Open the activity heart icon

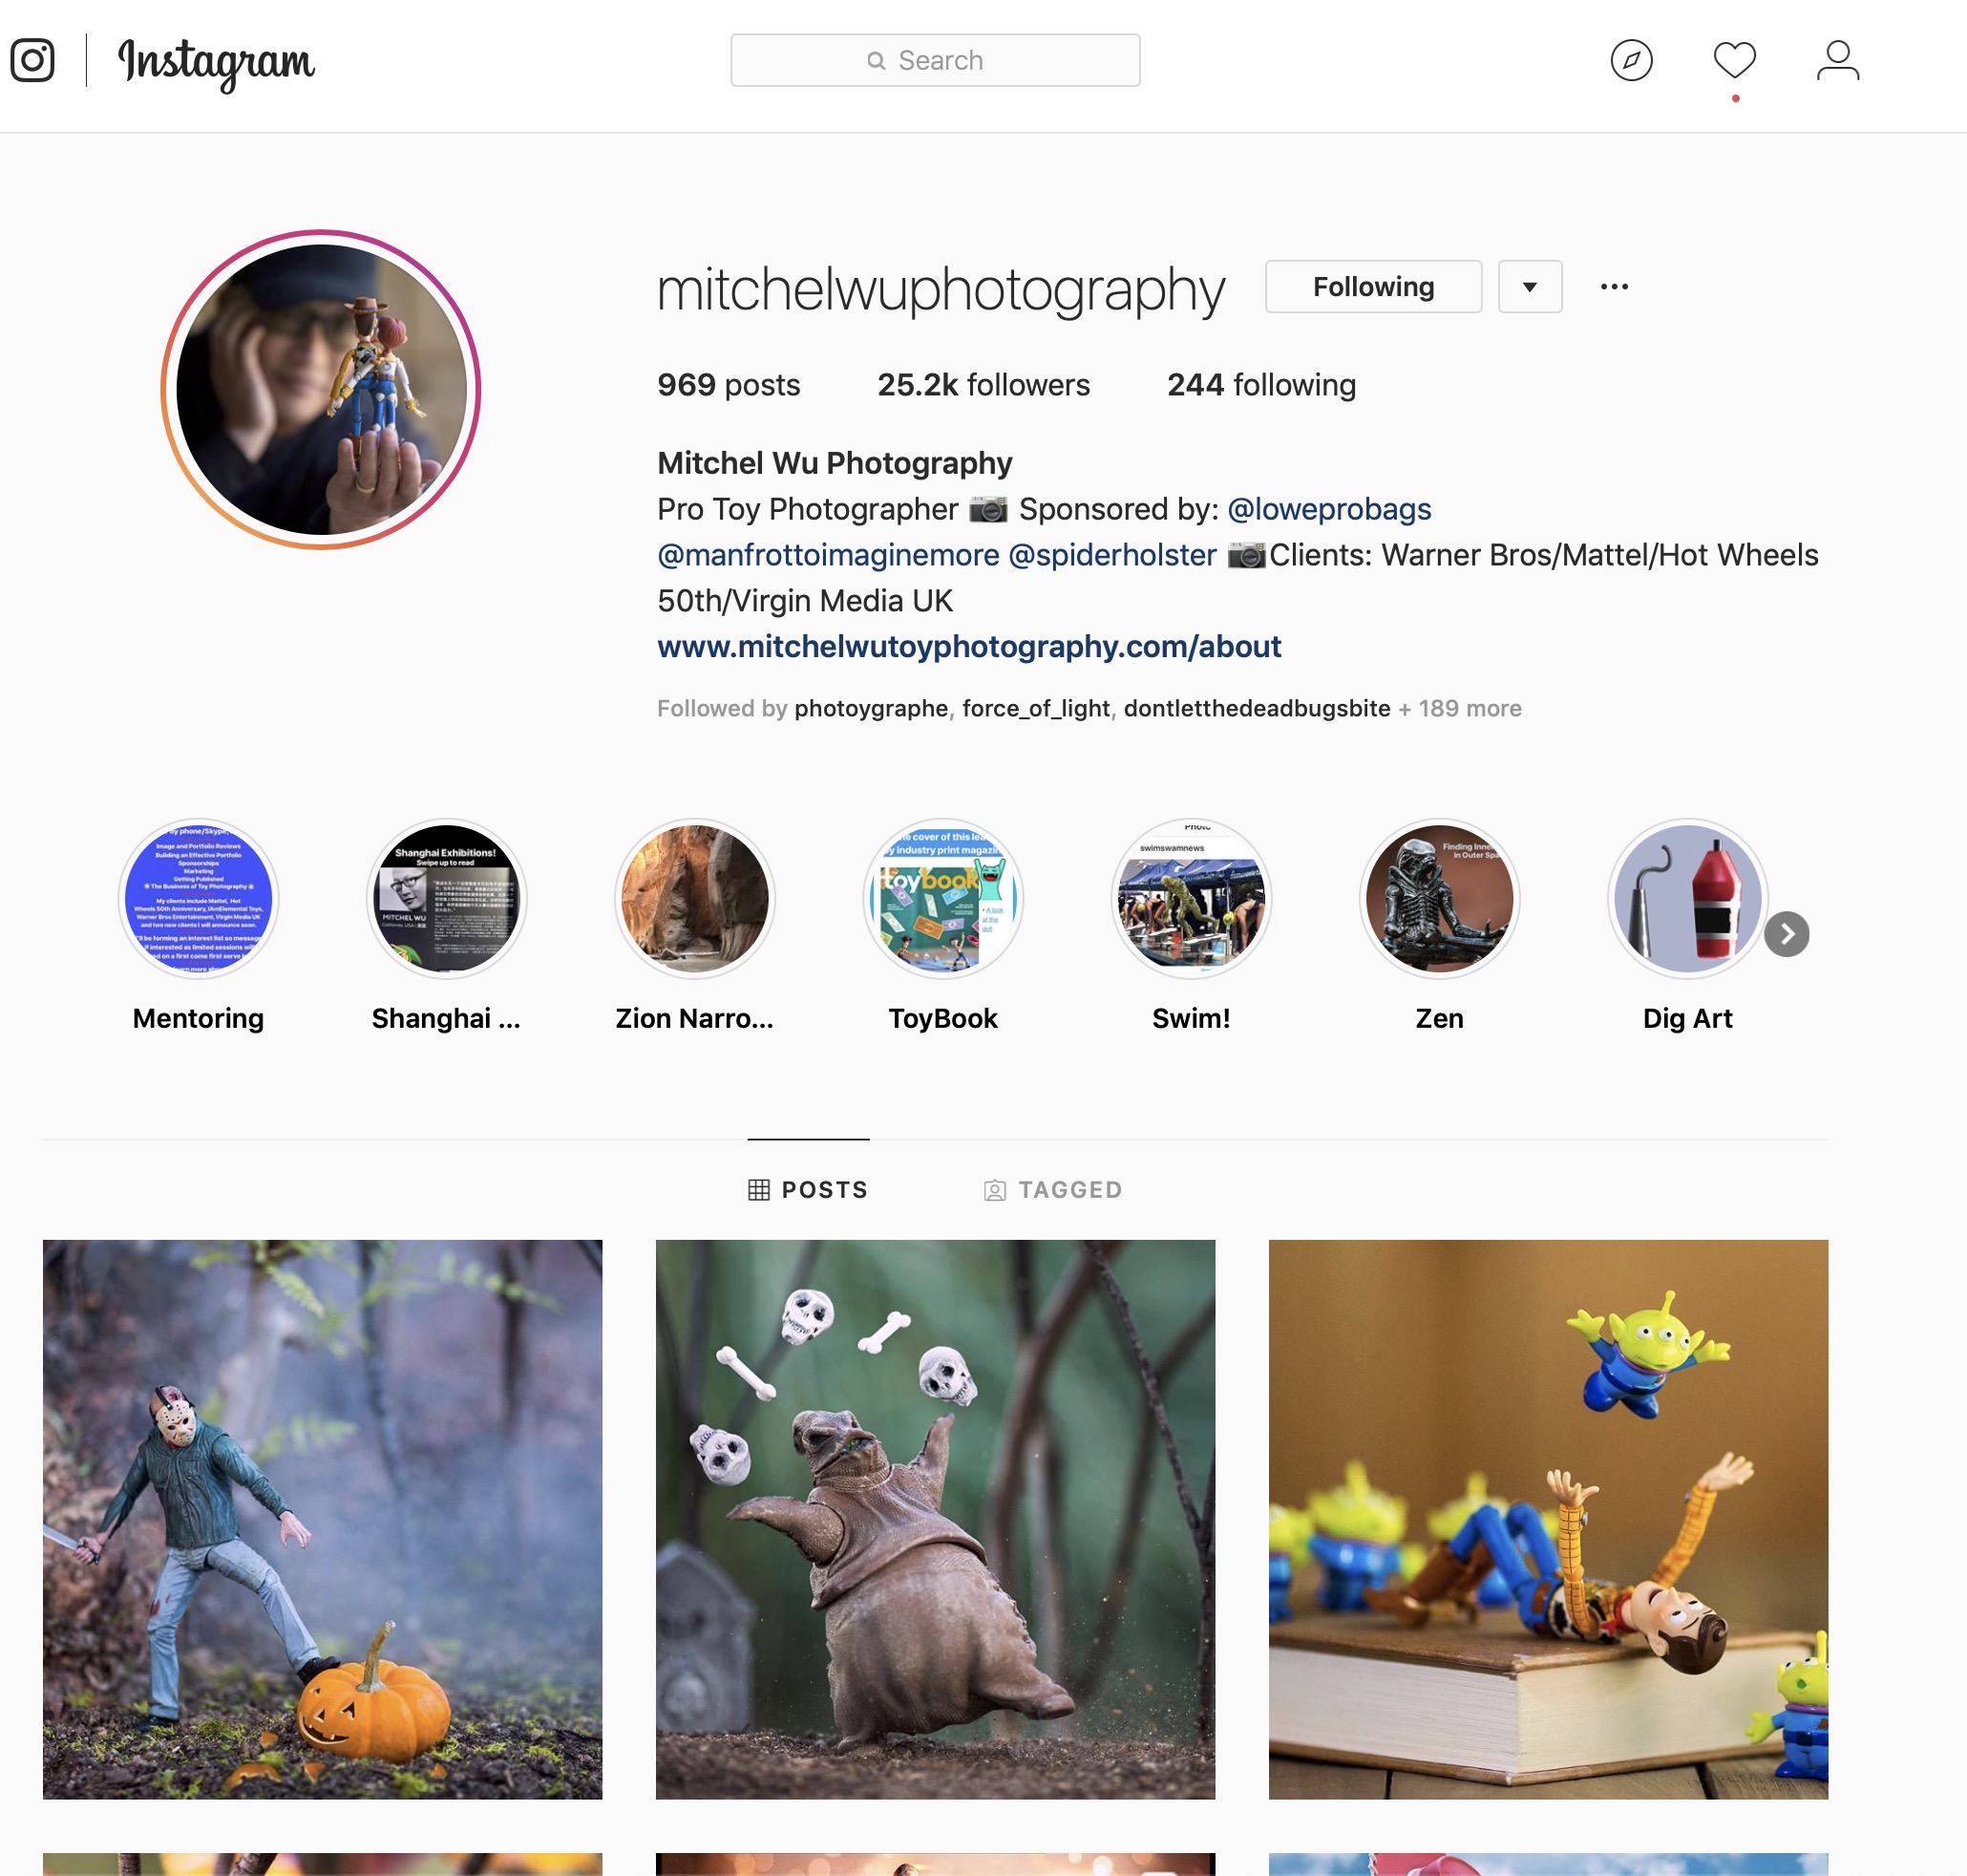[x=1734, y=60]
